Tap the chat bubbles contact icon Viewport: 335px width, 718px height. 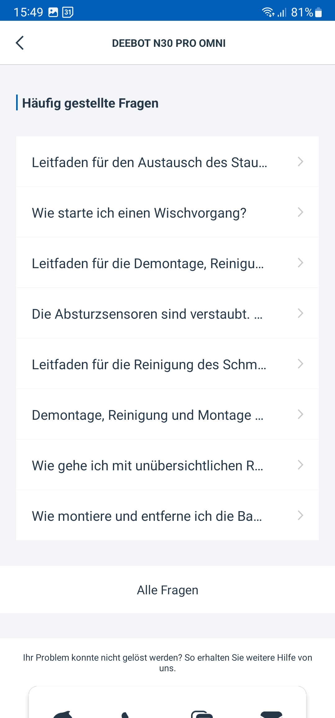pos(202,714)
